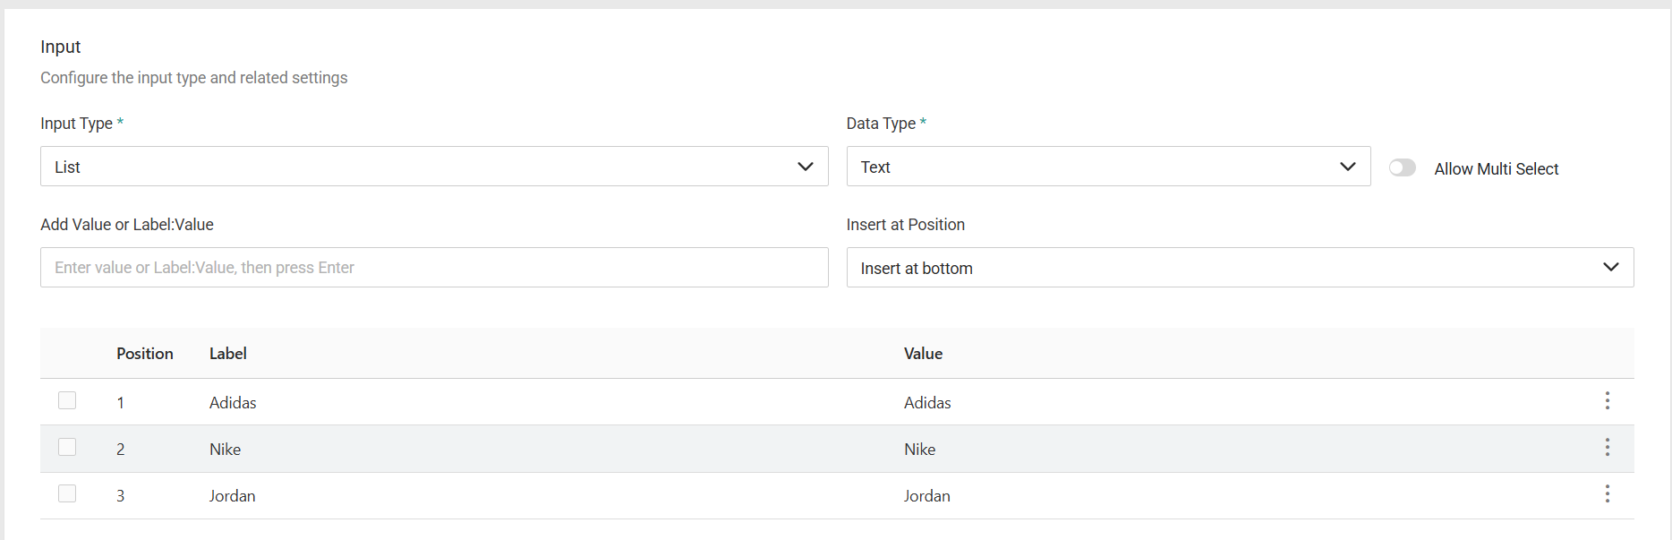The image size is (1672, 540).
Task: Click the Add Value or Label:Value field
Action: coord(434,268)
